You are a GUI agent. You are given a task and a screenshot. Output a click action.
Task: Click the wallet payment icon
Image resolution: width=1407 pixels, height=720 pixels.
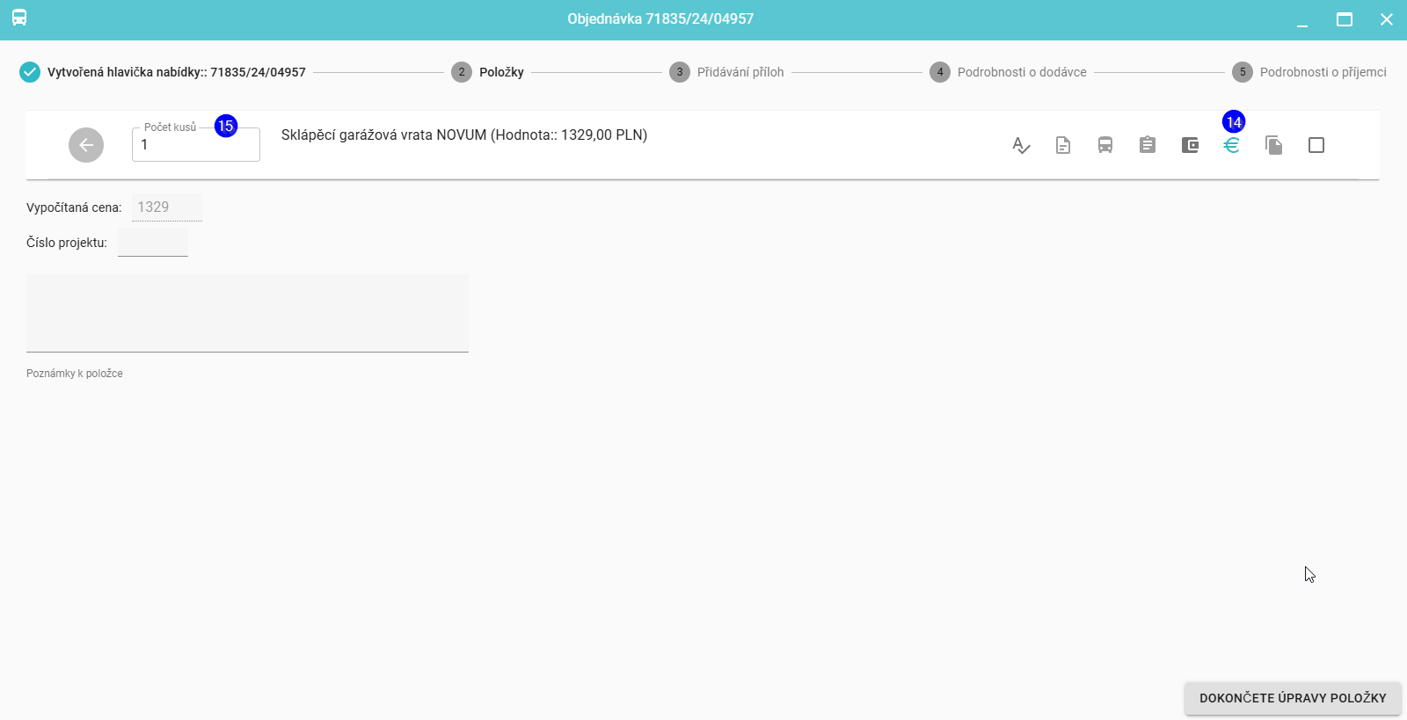1189,145
